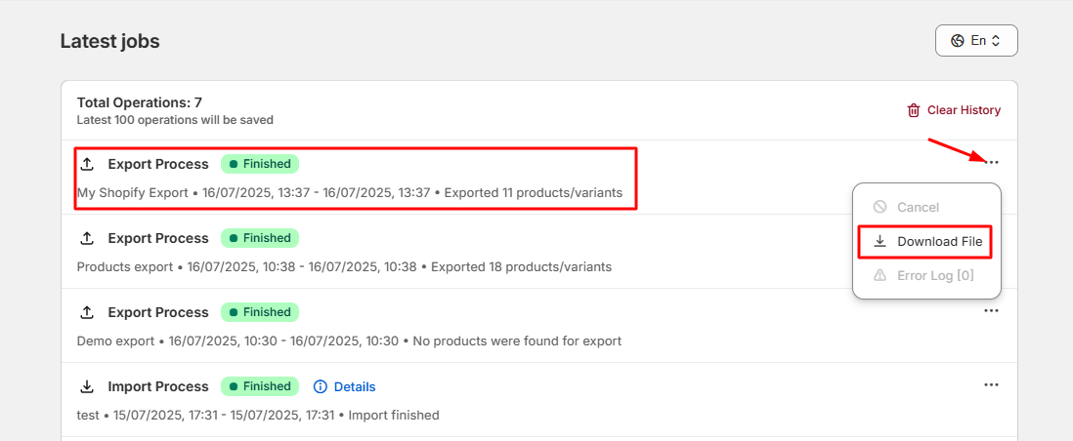Click the 'Latest jobs' heading
This screenshot has height=441, width=1073.
tap(110, 41)
